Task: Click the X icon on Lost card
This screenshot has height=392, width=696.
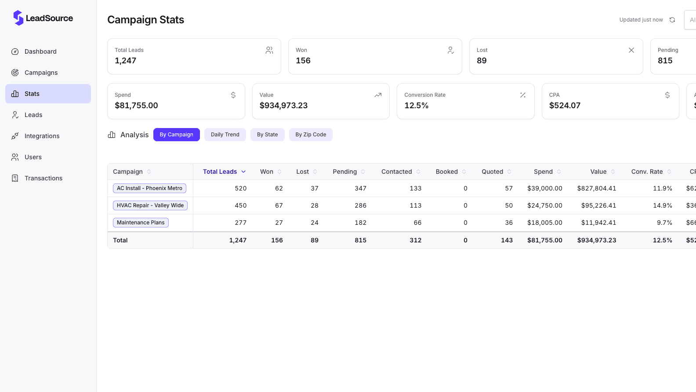Action: click(631, 50)
